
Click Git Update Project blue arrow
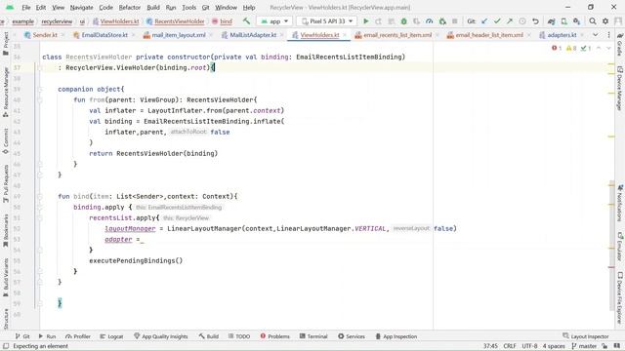(x=484, y=21)
